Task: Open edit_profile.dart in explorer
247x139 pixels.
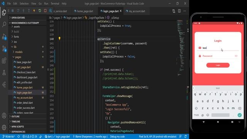Action: 24,82
